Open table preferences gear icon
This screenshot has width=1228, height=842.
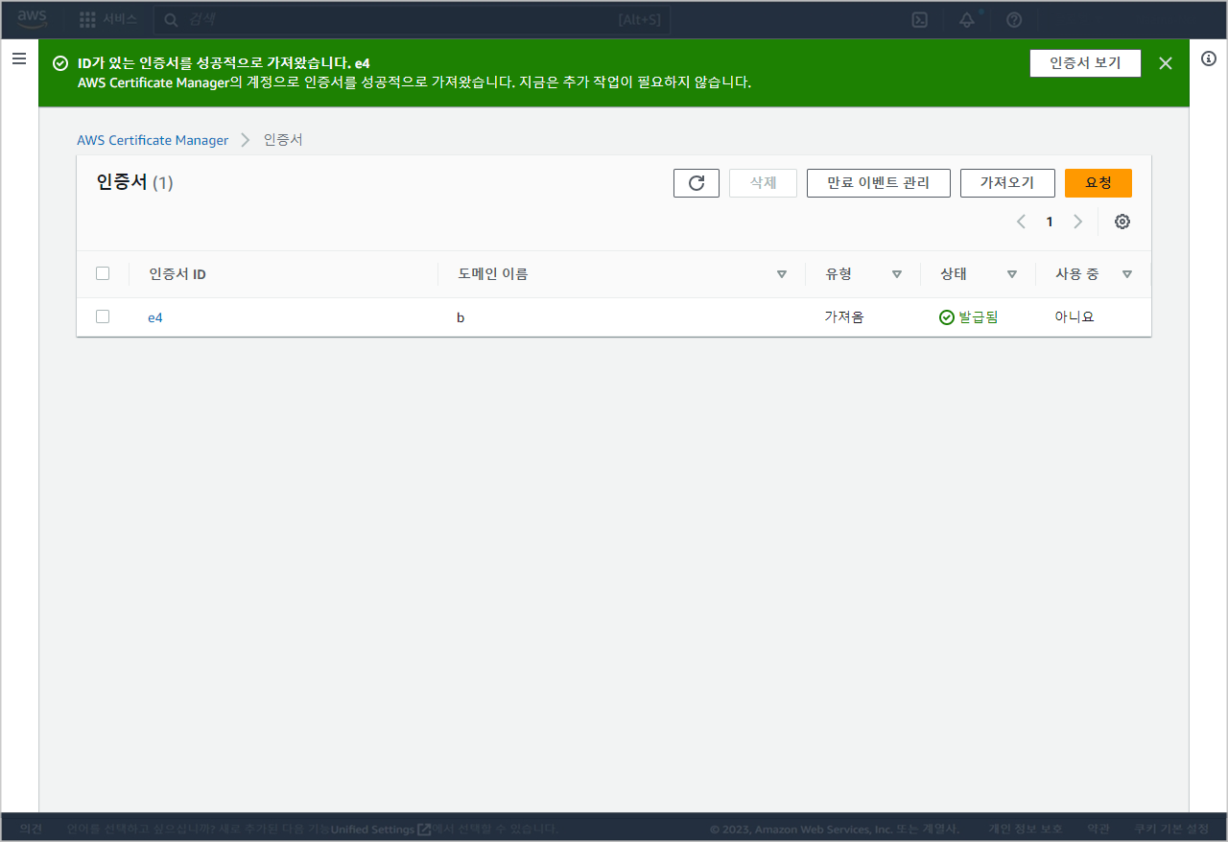point(1122,222)
